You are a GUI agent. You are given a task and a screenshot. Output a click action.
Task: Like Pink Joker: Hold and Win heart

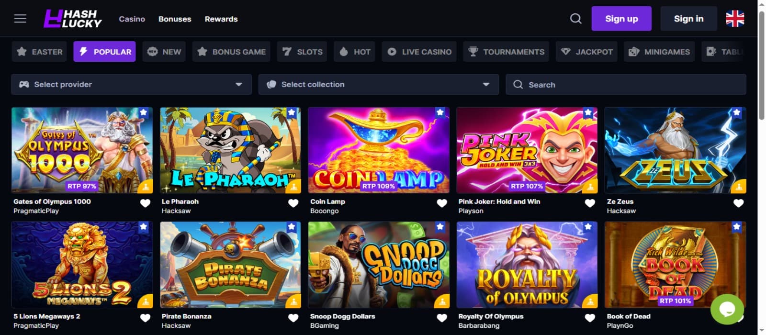pyautogui.click(x=590, y=203)
